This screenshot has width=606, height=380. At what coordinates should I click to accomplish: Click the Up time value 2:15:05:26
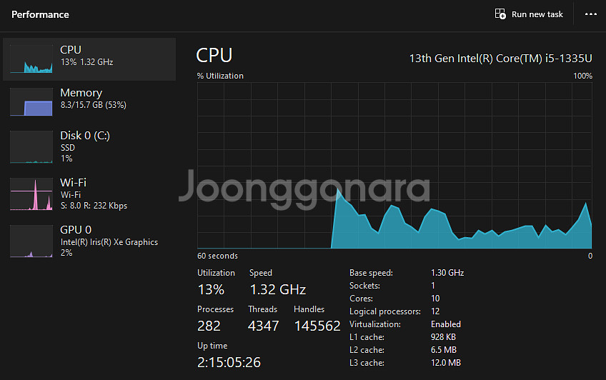pyautogui.click(x=229, y=362)
